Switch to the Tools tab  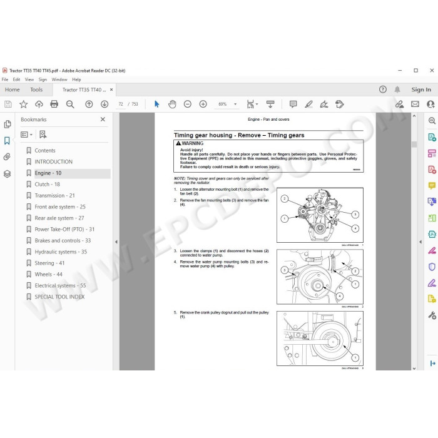[x=36, y=89]
